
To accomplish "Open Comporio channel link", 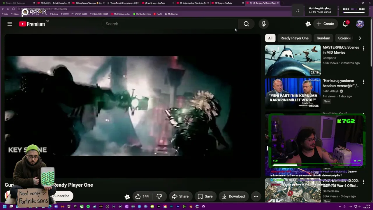I will point(329,58).
